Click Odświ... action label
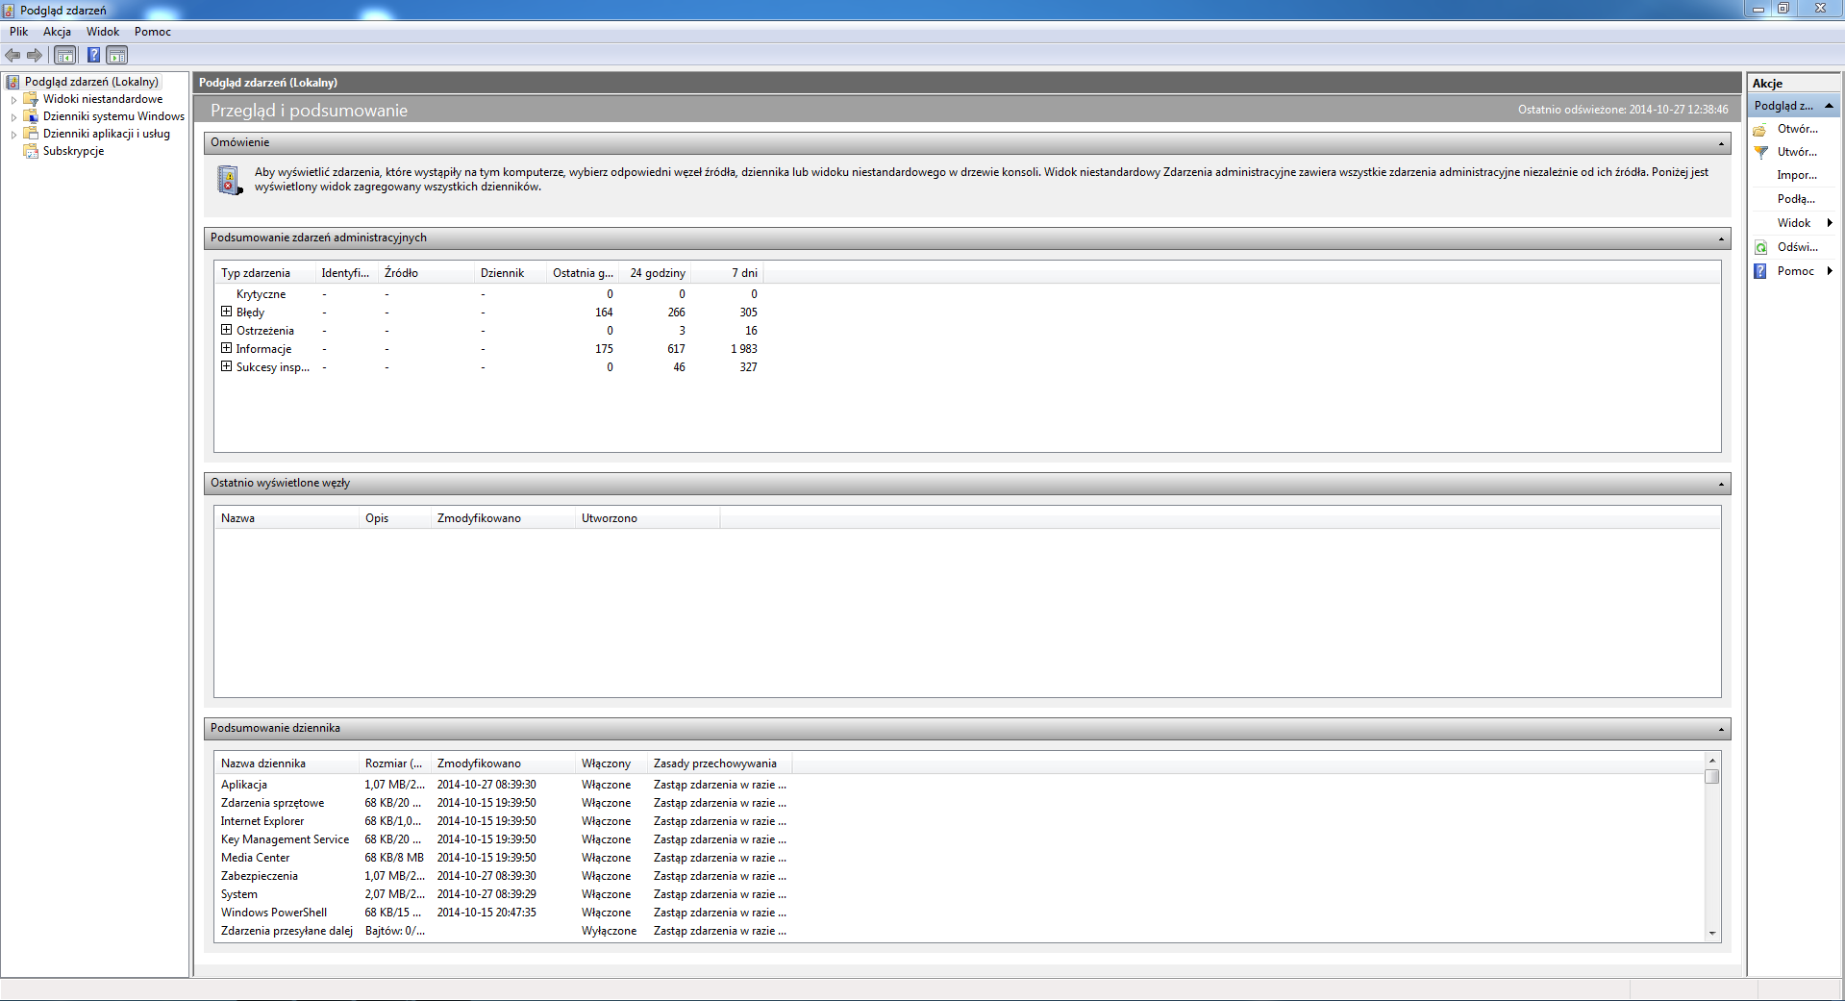 tap(1798, 247)
